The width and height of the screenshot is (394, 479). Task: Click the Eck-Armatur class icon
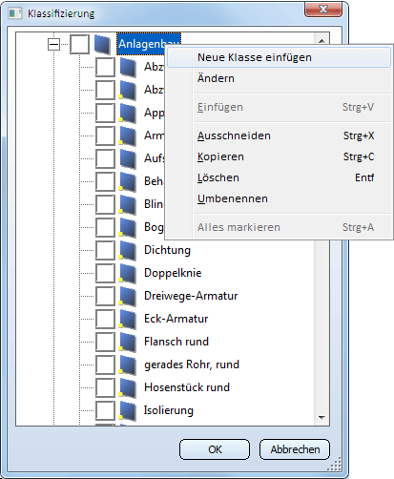128,319
